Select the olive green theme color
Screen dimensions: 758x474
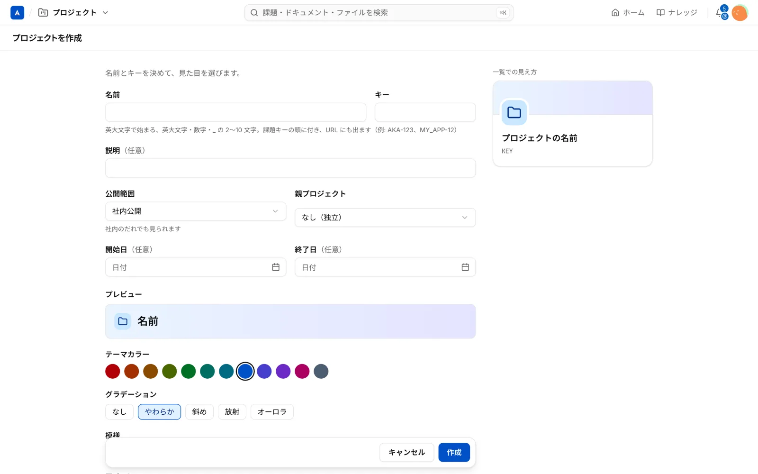tap(170, 371)
